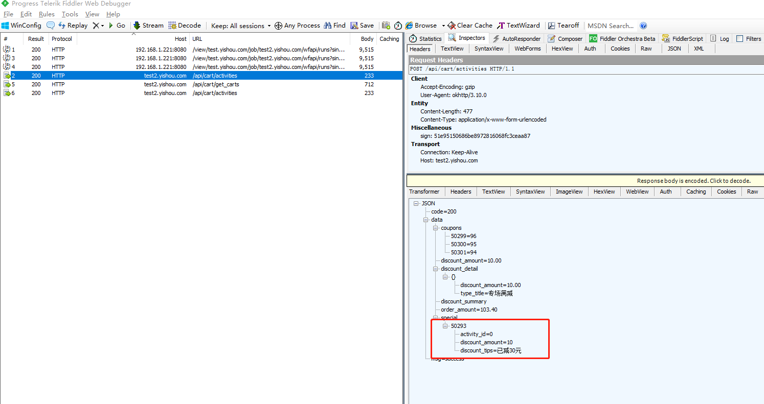Open the Edit menu

(26, 14)
